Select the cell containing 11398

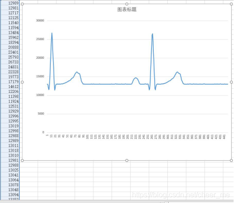pos(10,96)
